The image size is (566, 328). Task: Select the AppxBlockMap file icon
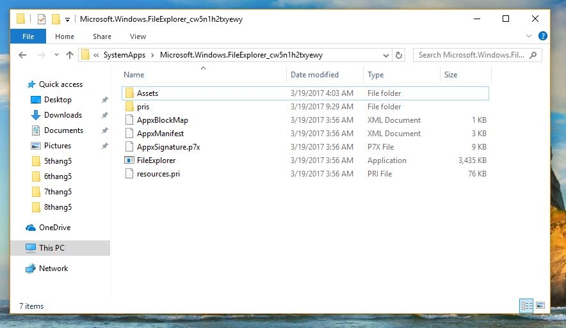(x=129, y=120)
